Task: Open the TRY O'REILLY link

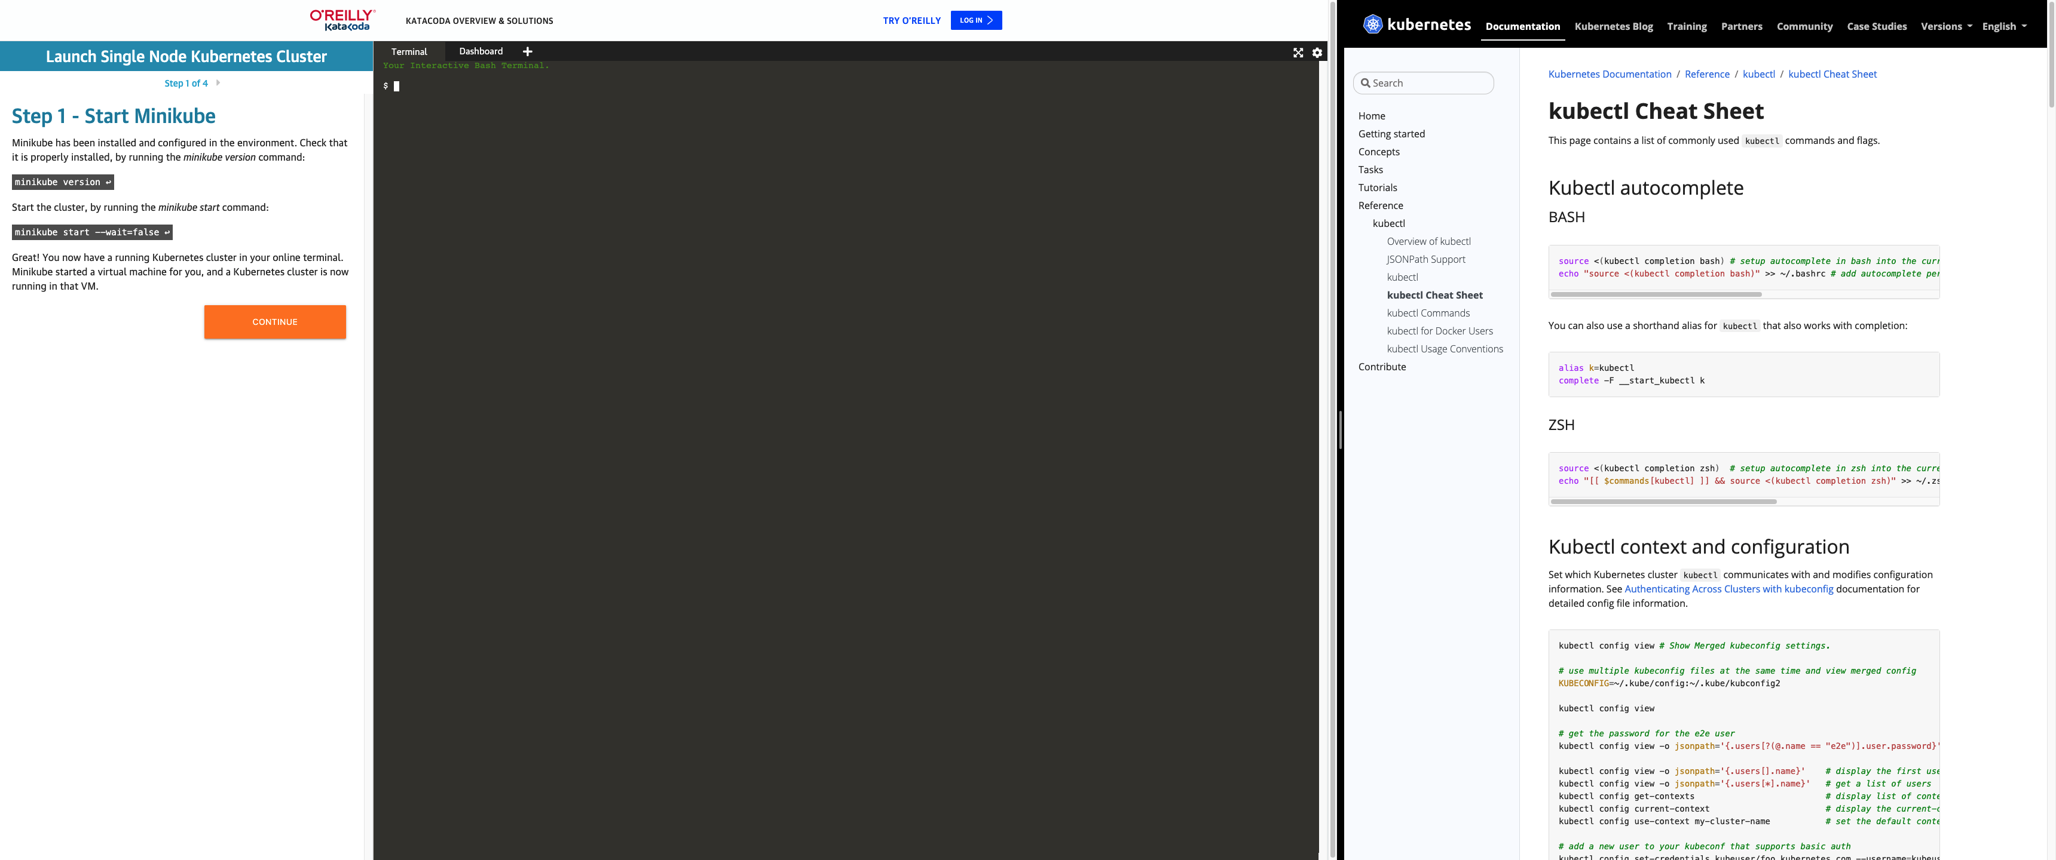Action: [x=911, y=21]
